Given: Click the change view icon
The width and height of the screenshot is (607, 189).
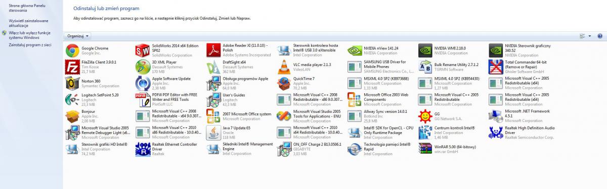Looking at the screenshot, I should pyautogui.click(x=582, y=36).
